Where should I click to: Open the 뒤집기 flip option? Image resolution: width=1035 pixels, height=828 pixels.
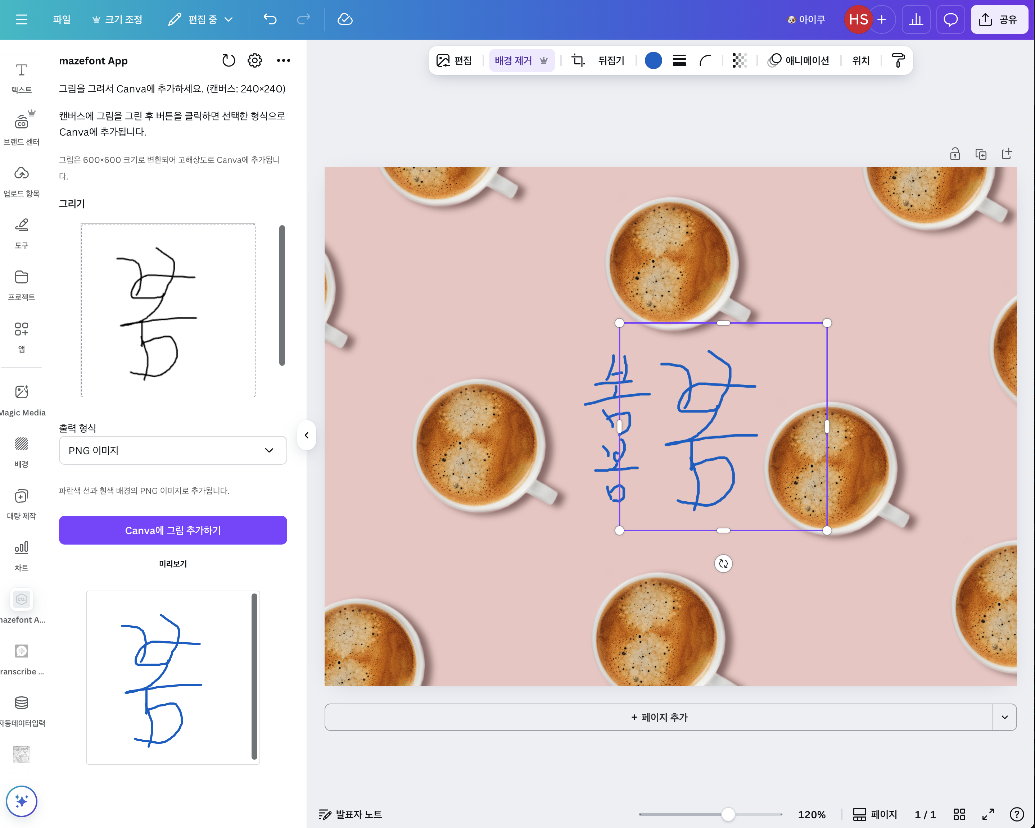pos(610,60)
